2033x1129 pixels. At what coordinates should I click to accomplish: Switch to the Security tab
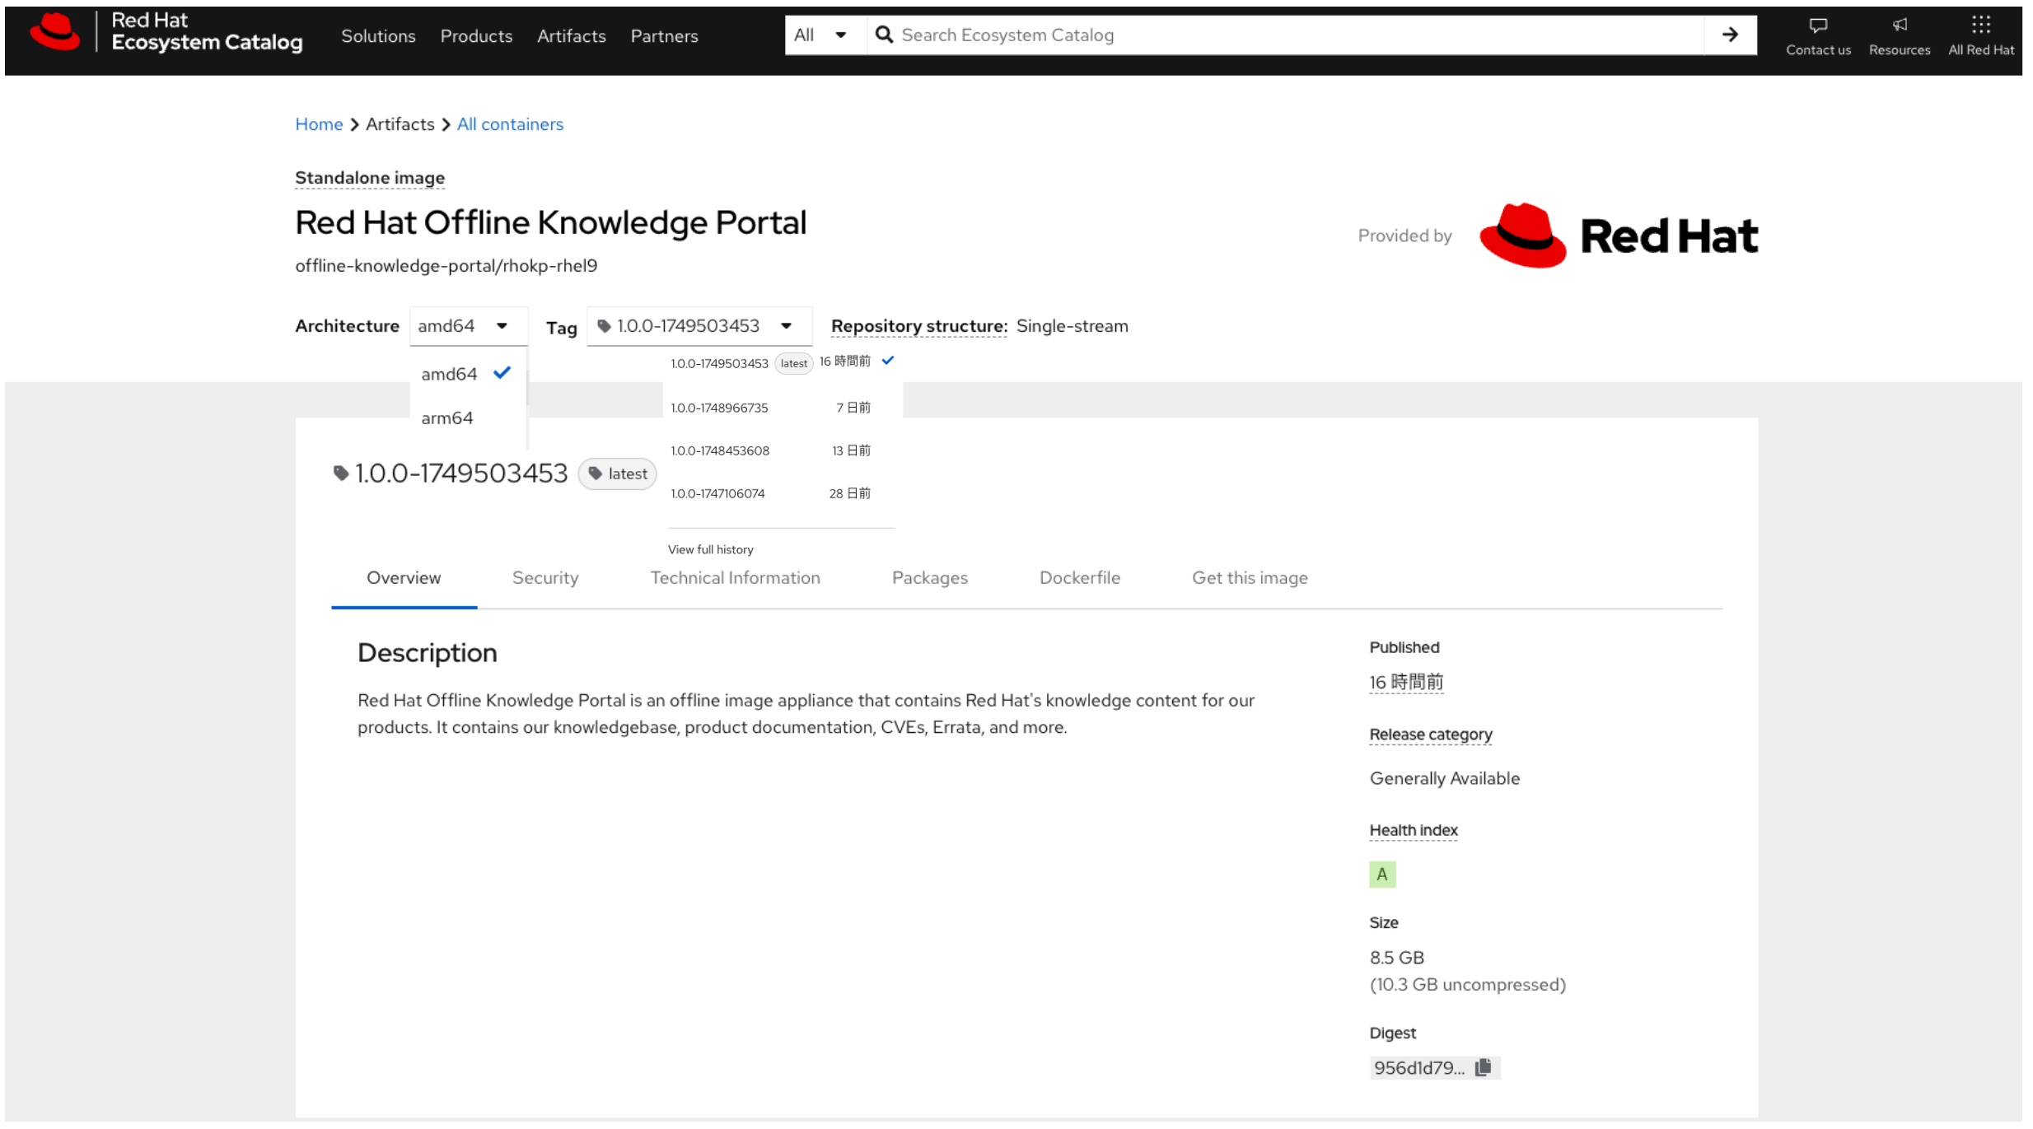pos(545,577)
